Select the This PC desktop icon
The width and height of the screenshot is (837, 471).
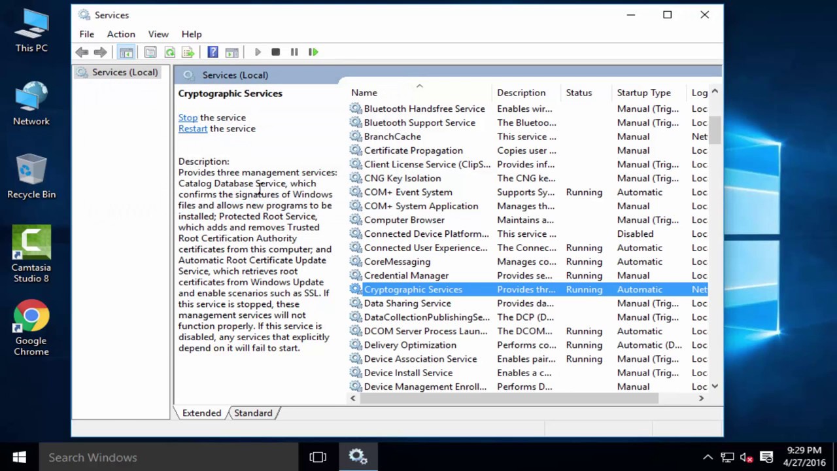(31, 30)
